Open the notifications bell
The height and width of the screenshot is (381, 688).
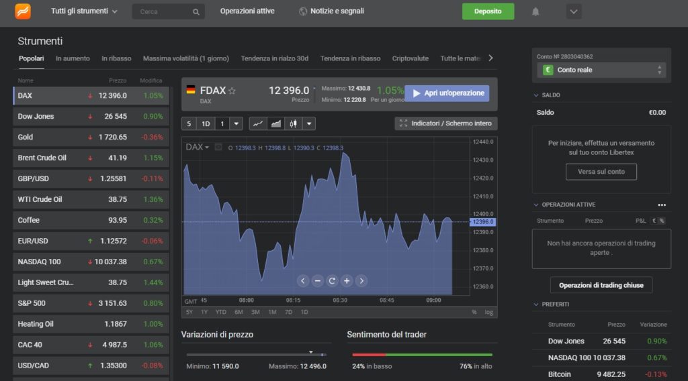coord(535,11)
